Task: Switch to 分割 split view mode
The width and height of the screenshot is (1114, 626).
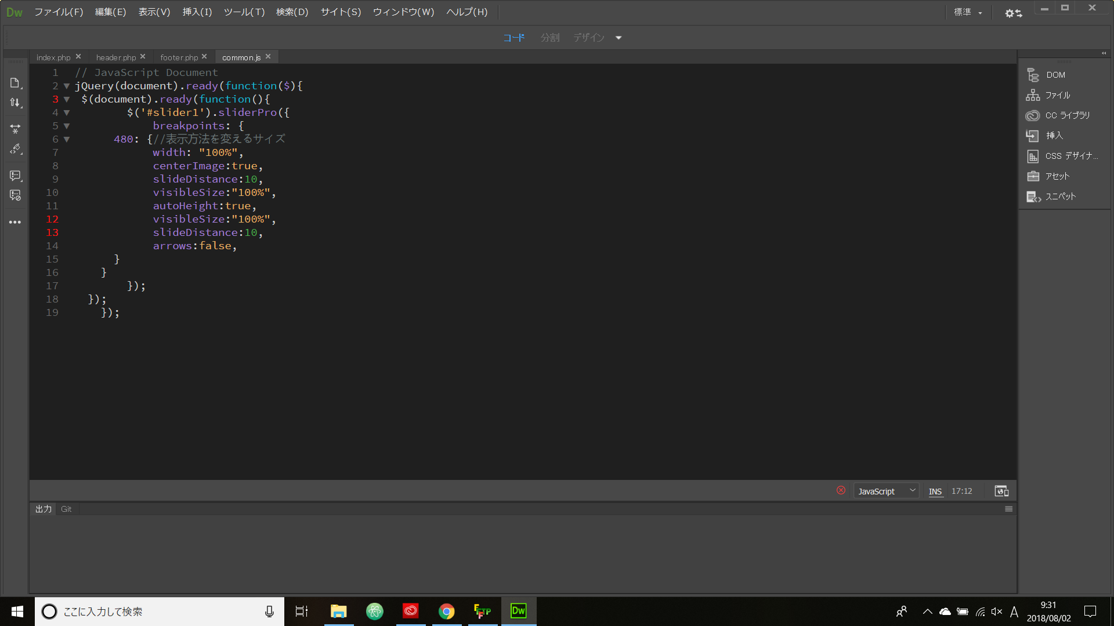Action: (549, 37)
